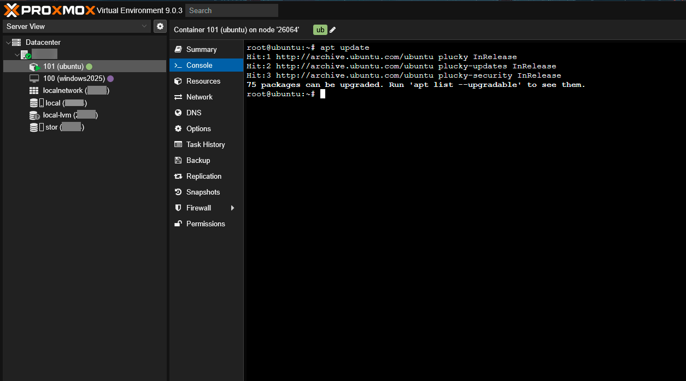Click the Options gear icon
The height and width of the screenshot is (381, 686).
(178, 128)
